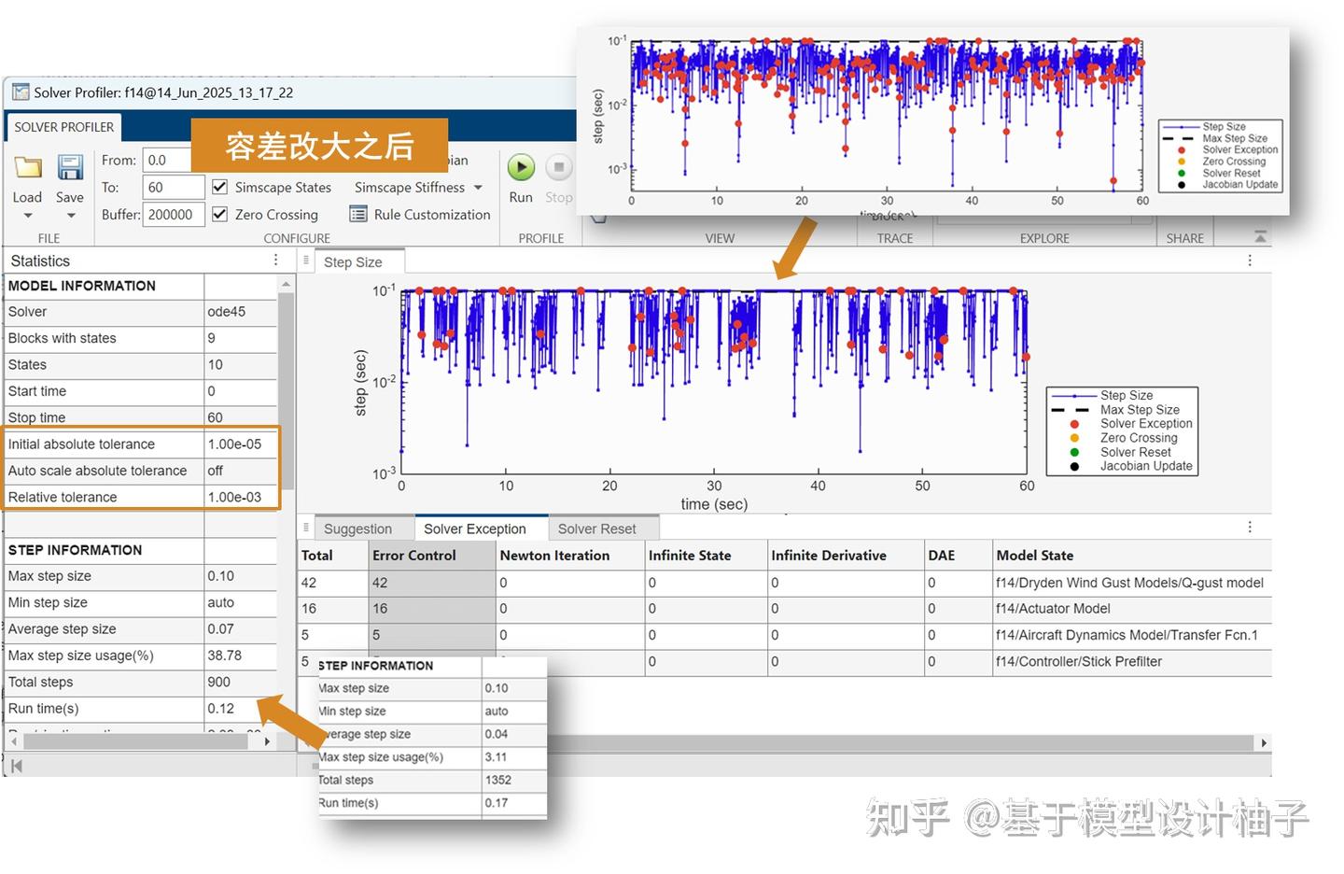Click the Relative tolerance statistics row
This screenshot has height=874, width=1344.
[x=141, y=497]
